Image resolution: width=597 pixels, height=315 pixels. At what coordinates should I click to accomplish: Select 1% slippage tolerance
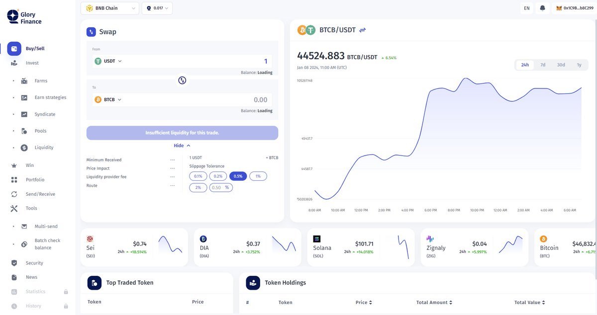258,176
